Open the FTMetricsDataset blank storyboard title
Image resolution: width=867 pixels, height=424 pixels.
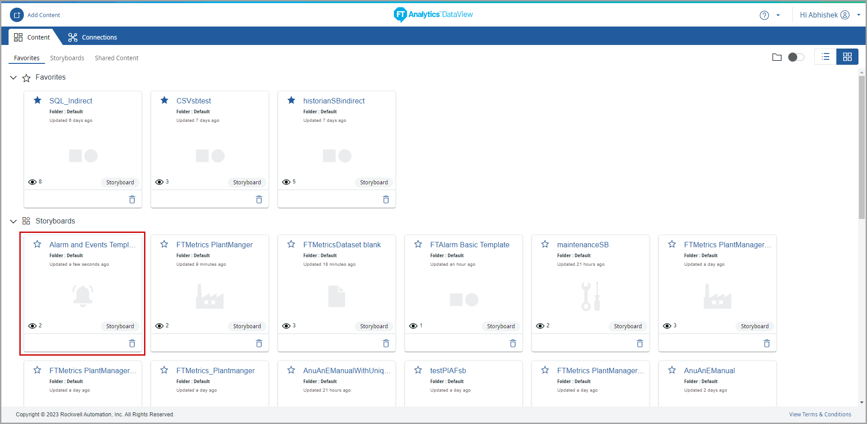(x=342, y=245)
